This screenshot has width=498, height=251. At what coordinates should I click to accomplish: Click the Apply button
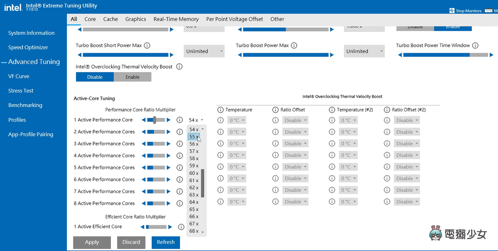pyautogui.click(x=92, y=242)
